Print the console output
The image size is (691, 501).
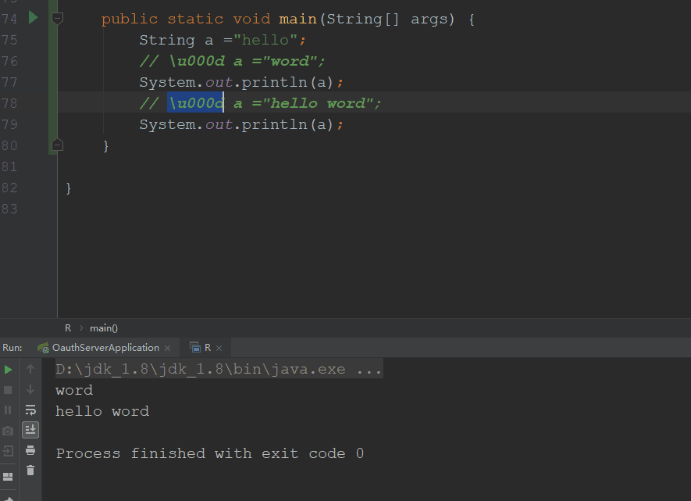30,449
